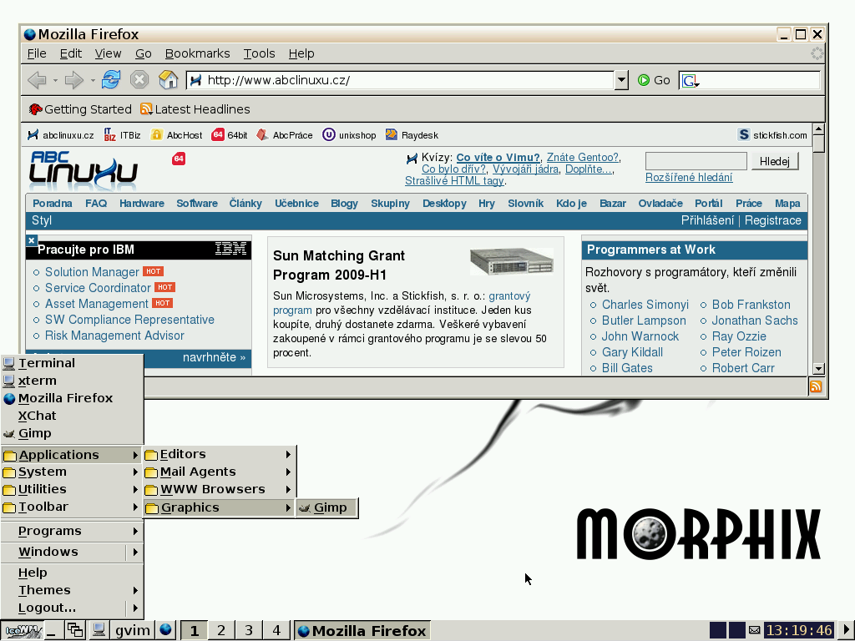Open the Poradna navigation link
Viewport: 855px width, 641px height.
(x=53, y=204)
